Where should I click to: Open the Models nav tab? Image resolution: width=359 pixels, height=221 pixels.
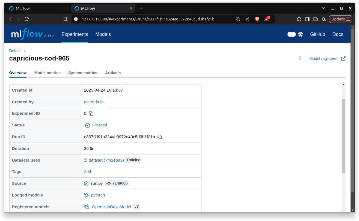103,34
